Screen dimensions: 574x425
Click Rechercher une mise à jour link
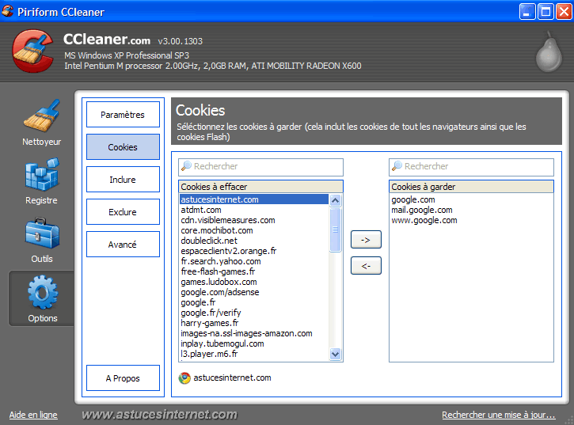coord(499,415)
